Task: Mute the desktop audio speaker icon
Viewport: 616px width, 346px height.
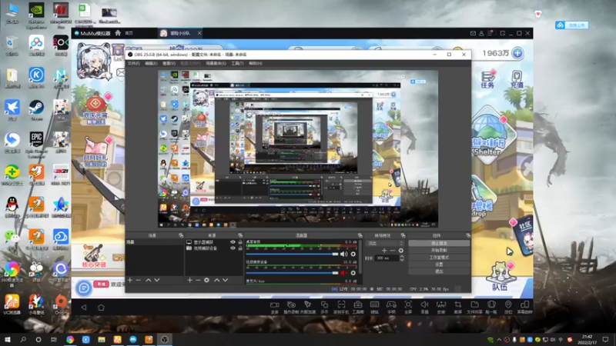Action: coord(343,255)
